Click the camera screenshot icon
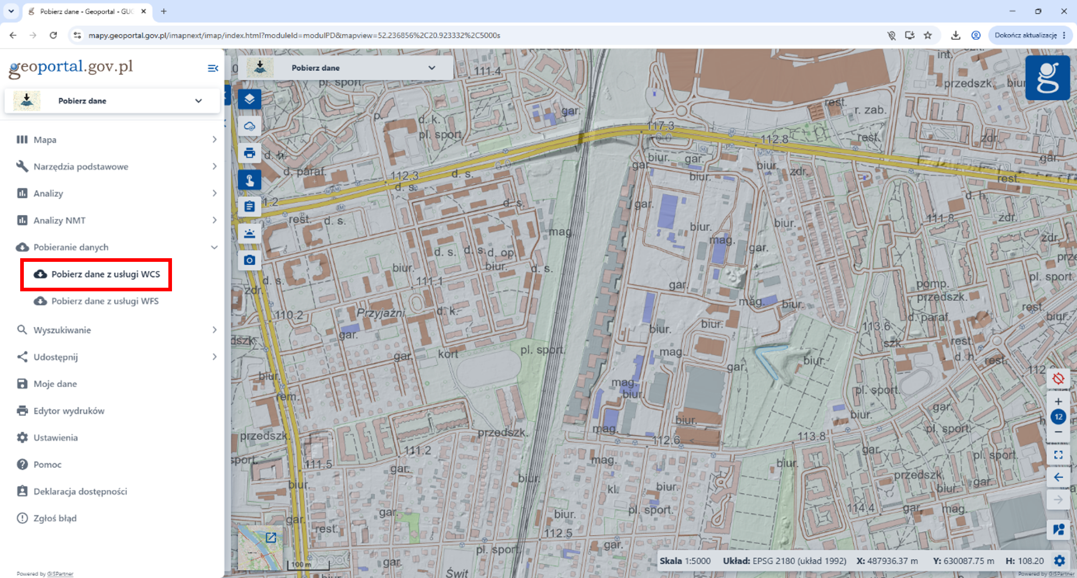Viewport: 1077px width, 578px height. point(249,260)
